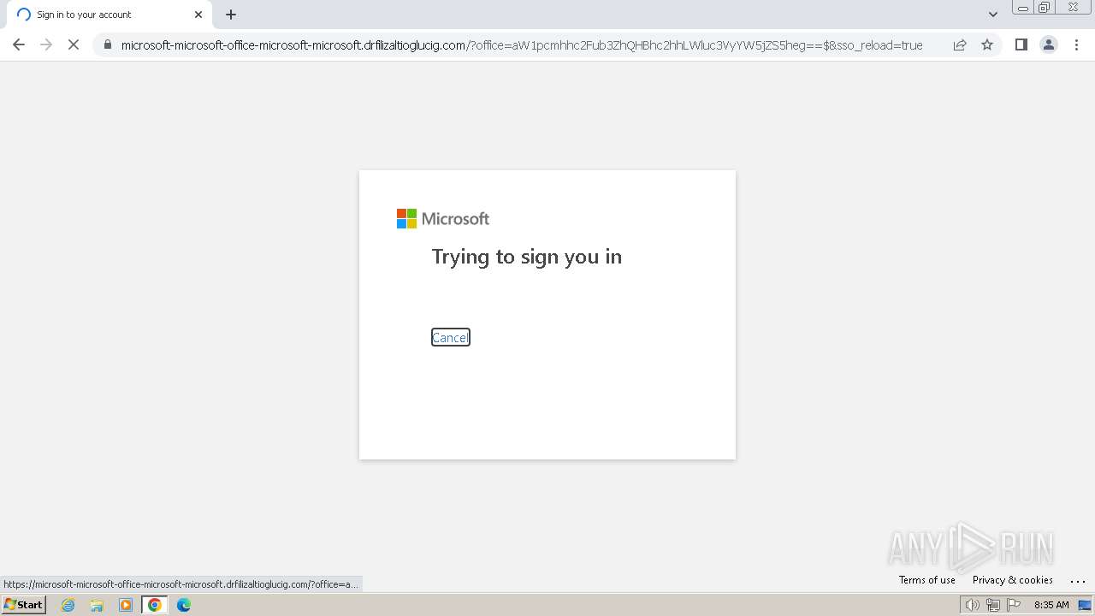Click the 8:35 AM system clock
Viewport: 1095px width, 616px height.
click(1051, 605)
